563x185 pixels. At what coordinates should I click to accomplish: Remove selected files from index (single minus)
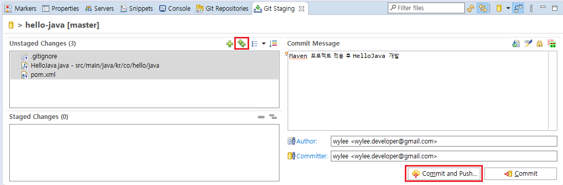(x=261, y=117)
